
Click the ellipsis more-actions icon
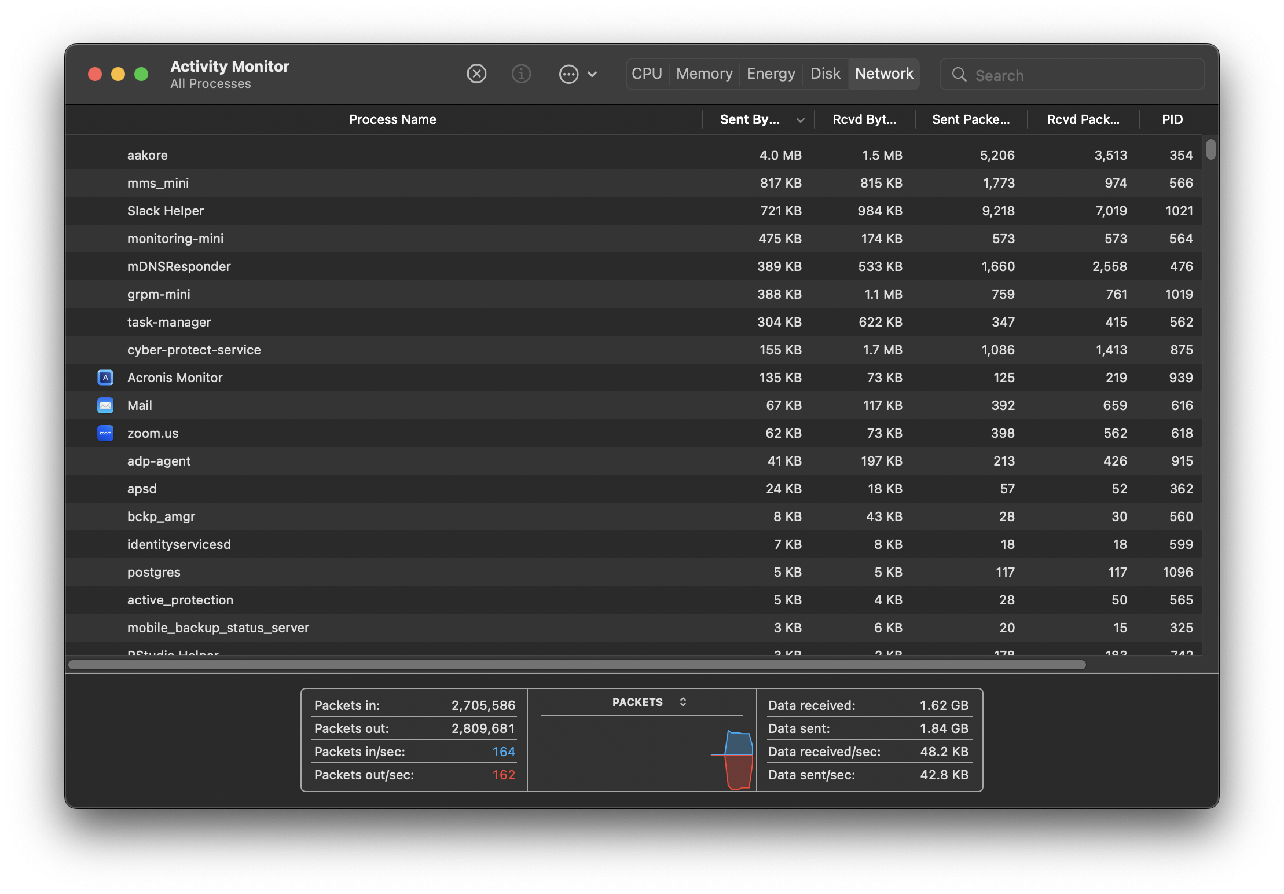(x=568, y=74)
